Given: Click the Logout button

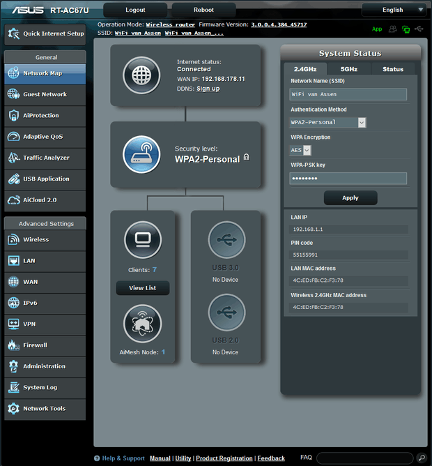Looking at the screenshot, I should click(135, 10).
